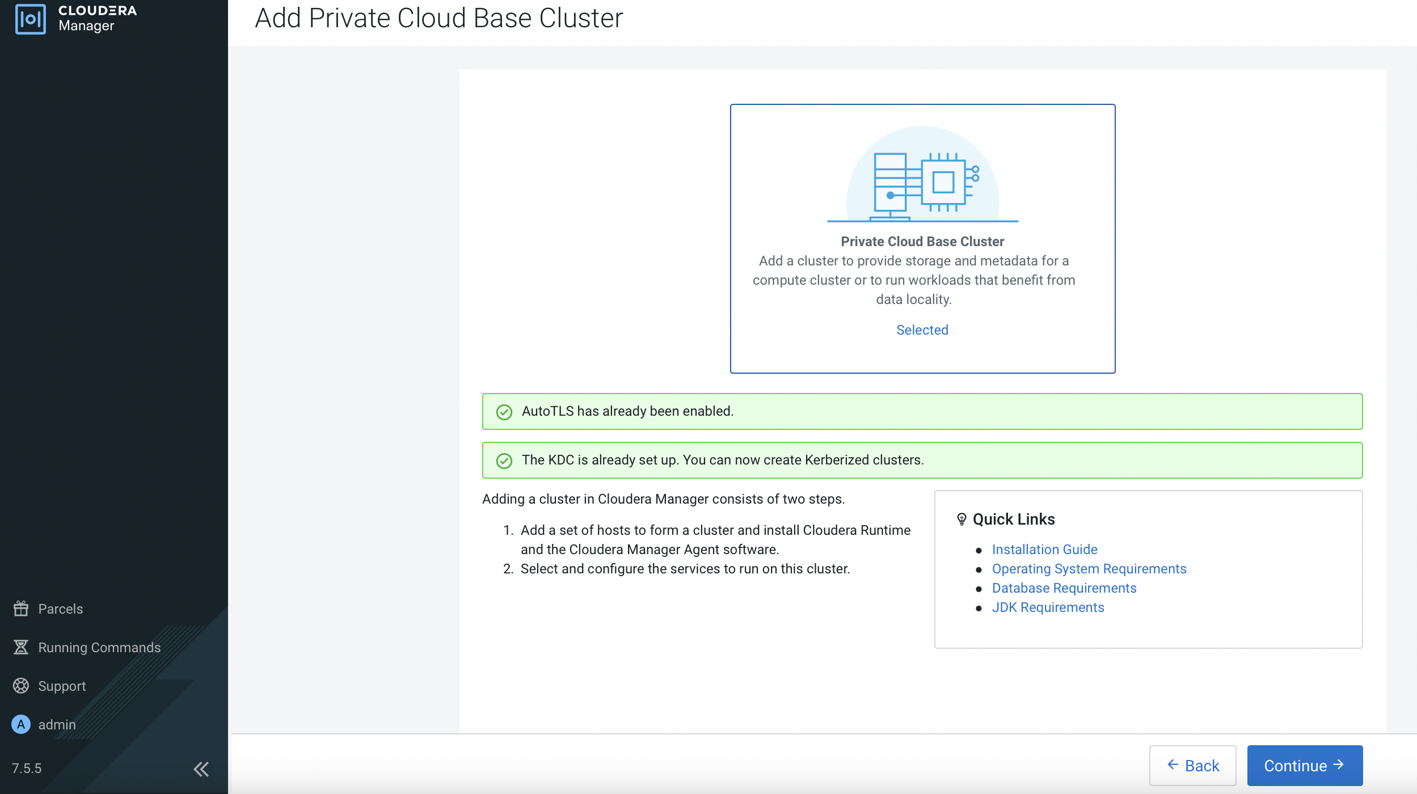Collapse sidebar with double chevron
The image size is (1417, 794).
coord(201,769)
